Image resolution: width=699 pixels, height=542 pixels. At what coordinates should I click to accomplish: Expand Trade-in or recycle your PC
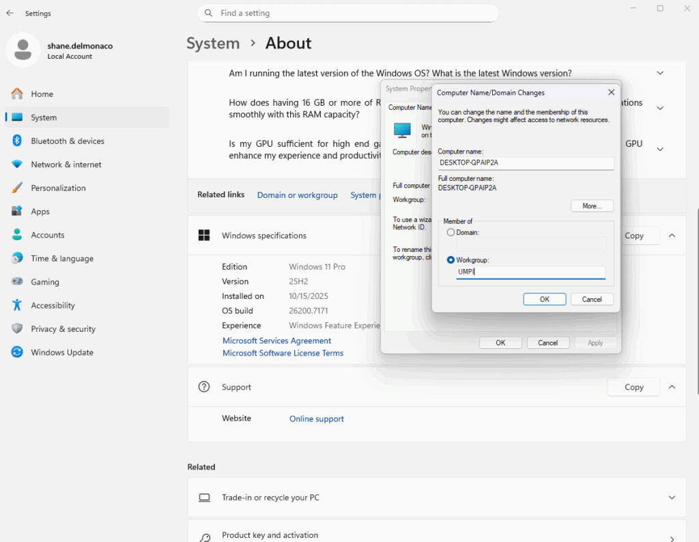(x=672, y=498)
